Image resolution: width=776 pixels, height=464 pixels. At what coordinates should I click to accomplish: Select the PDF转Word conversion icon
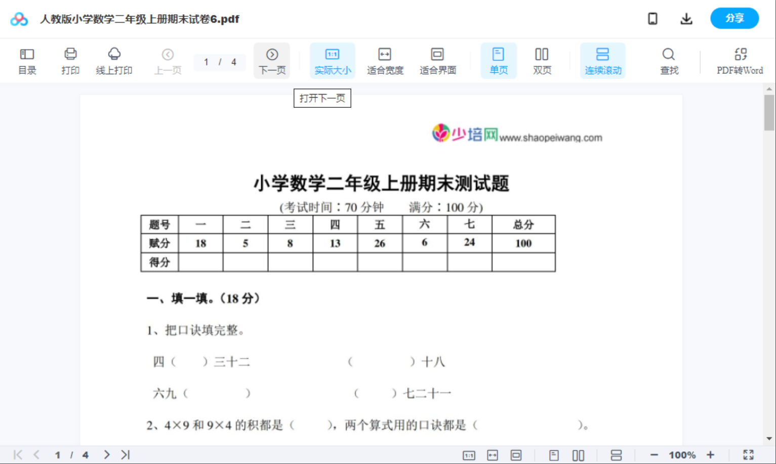[740, 60]
